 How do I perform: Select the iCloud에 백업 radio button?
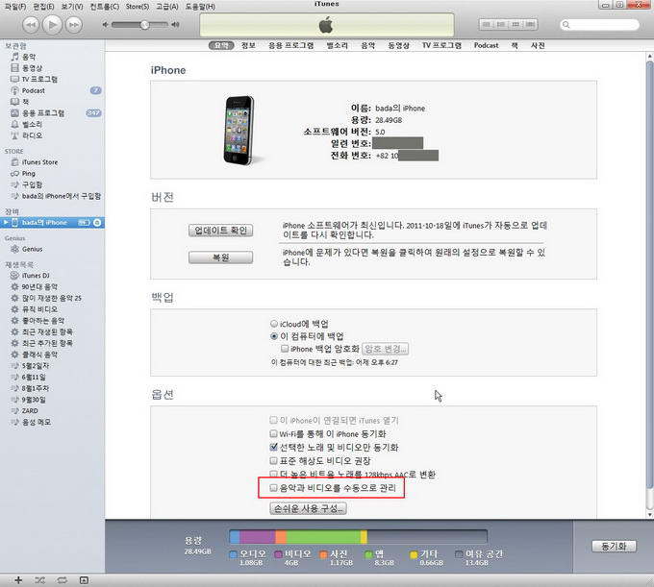pos(274,324)
